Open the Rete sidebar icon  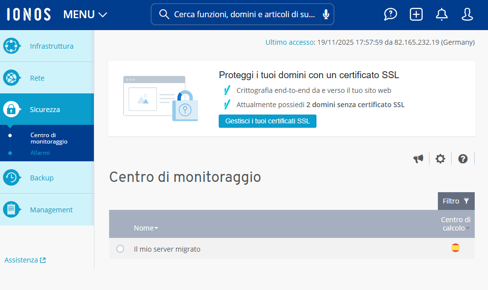[11, 78]
